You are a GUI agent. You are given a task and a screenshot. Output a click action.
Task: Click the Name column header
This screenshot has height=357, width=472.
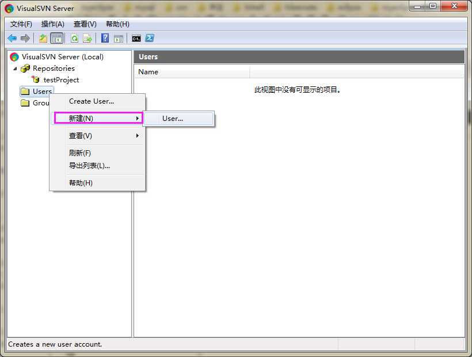(x=192, y=72)
